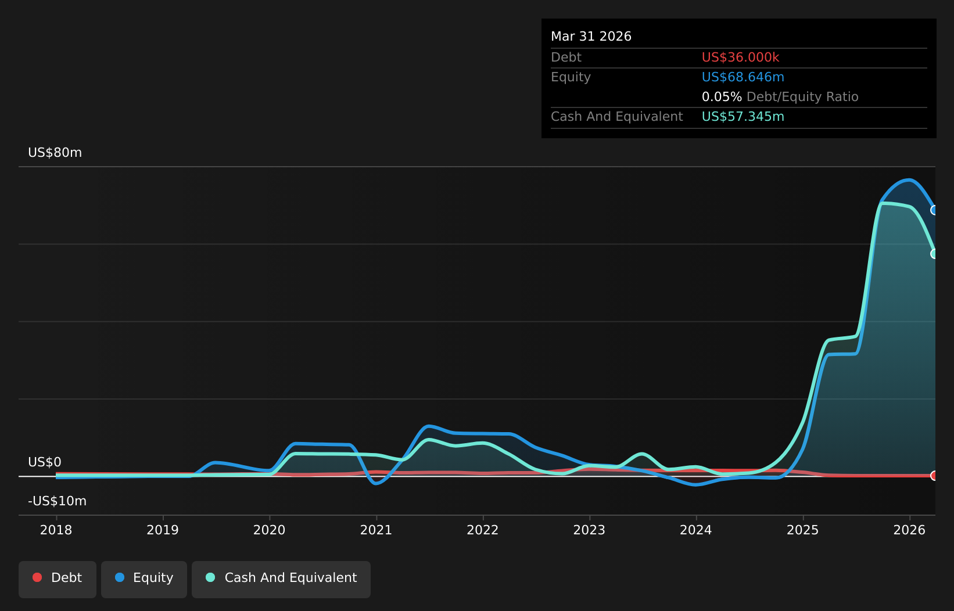
Task: Click the US$68.646m equity value
Action: 743,77
